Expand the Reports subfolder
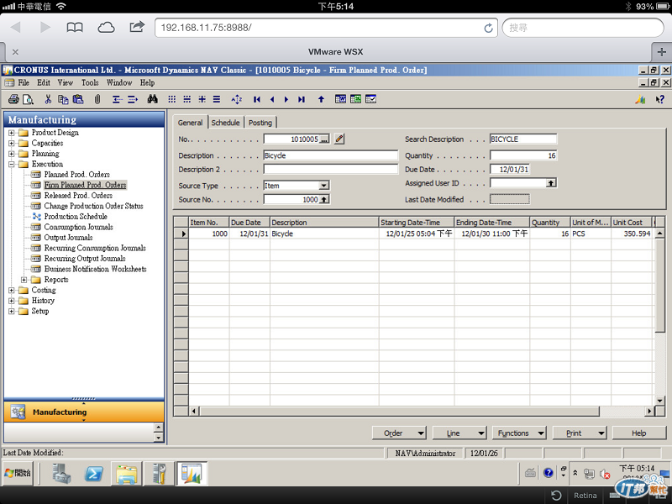672x504 pixels. pyautogui.click(x=24, y=280)
